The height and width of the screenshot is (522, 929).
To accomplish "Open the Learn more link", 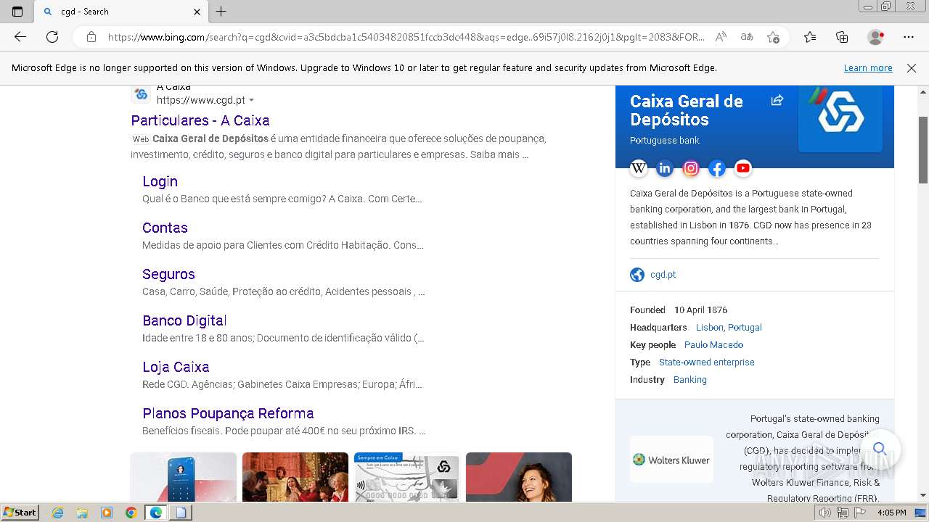I will click(868, 68).
